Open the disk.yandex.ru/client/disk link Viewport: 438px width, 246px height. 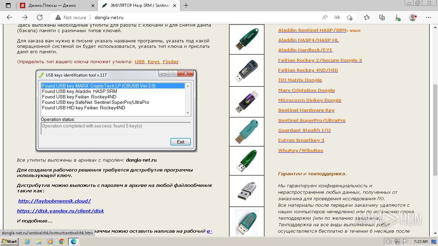[x=61, y=211]
